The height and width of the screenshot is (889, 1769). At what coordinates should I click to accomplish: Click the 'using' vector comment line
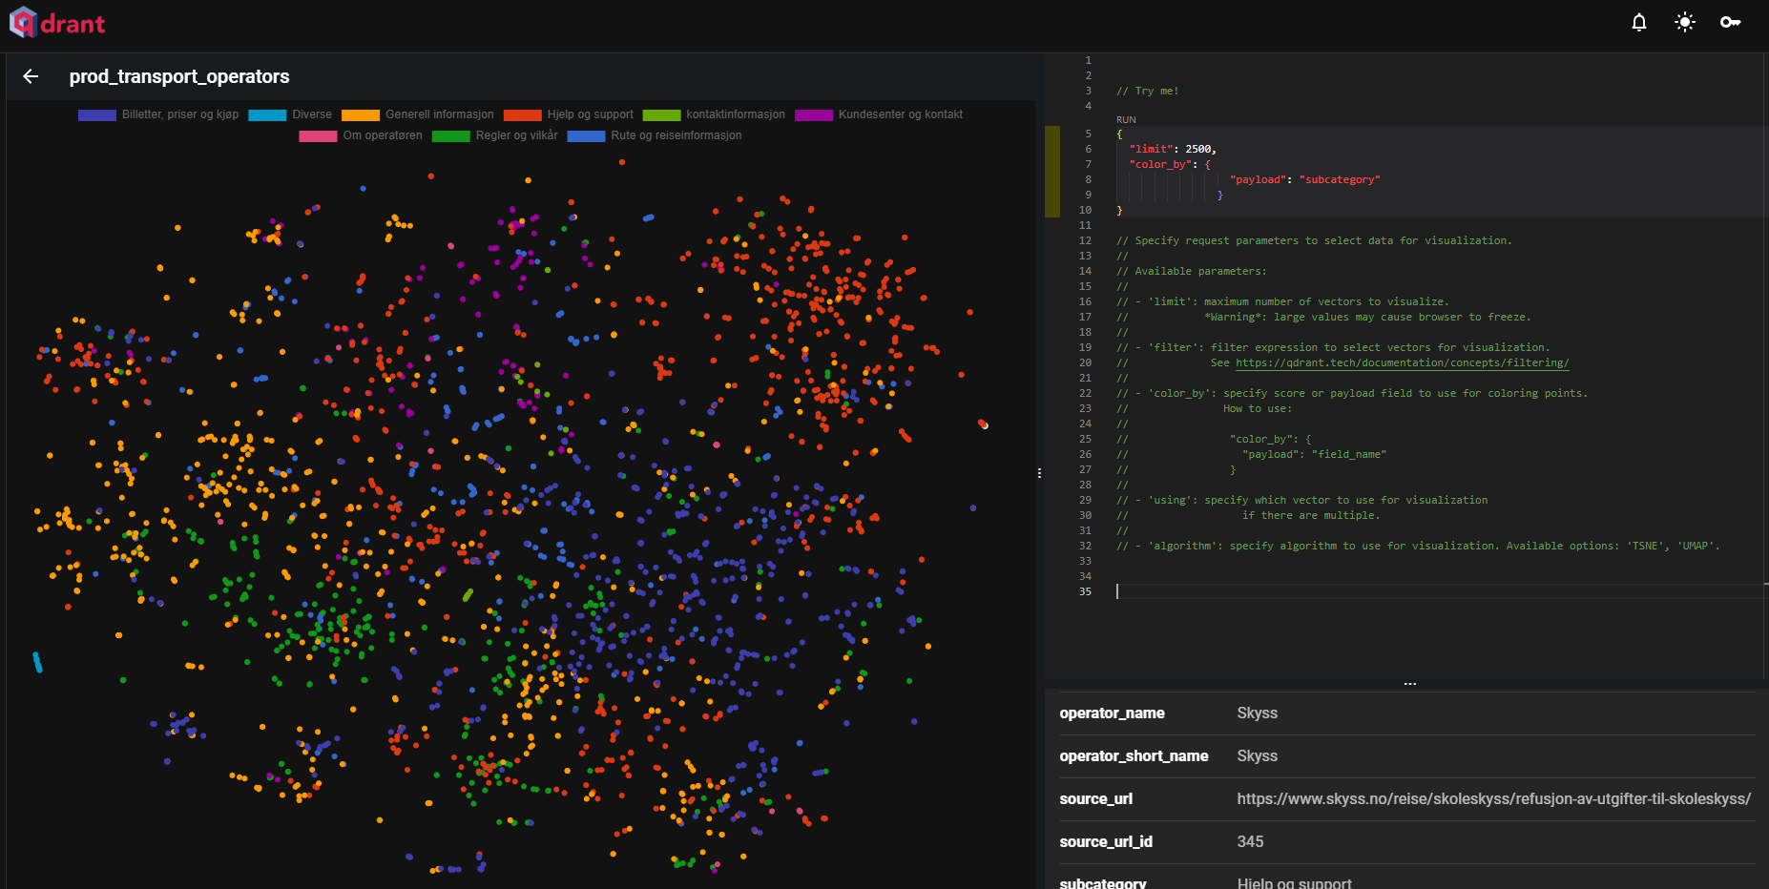[1301, 500]
